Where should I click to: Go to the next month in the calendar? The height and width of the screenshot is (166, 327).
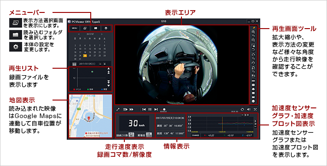coord(102,34)
